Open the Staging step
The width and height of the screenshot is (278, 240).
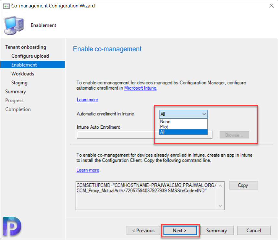19,83
